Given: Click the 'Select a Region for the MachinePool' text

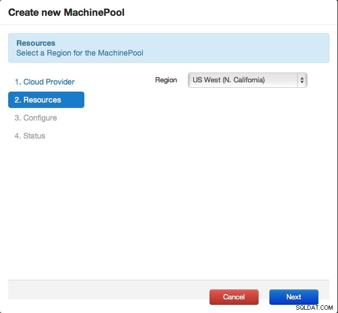Looking at the screenshot, I should [x=80, y=53].
